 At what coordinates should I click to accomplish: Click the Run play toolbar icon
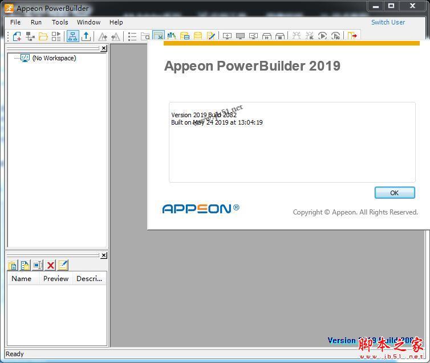323,36
